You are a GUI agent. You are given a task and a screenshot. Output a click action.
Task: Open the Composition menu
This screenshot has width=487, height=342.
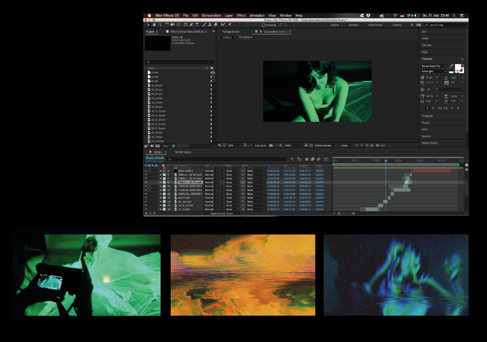point(211,16)
